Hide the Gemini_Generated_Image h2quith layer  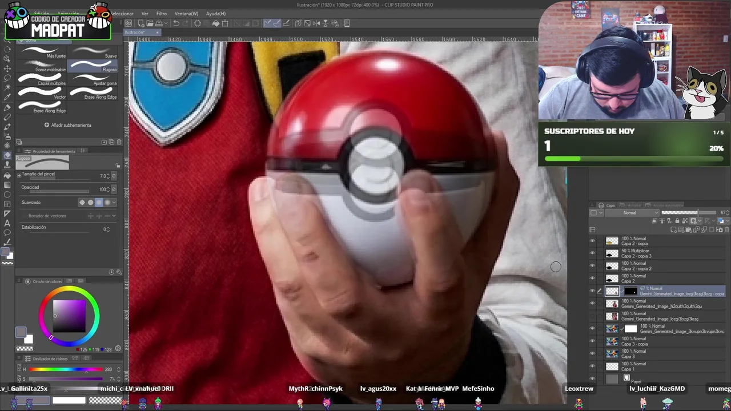pyautogui.click(x=592, y=304)
